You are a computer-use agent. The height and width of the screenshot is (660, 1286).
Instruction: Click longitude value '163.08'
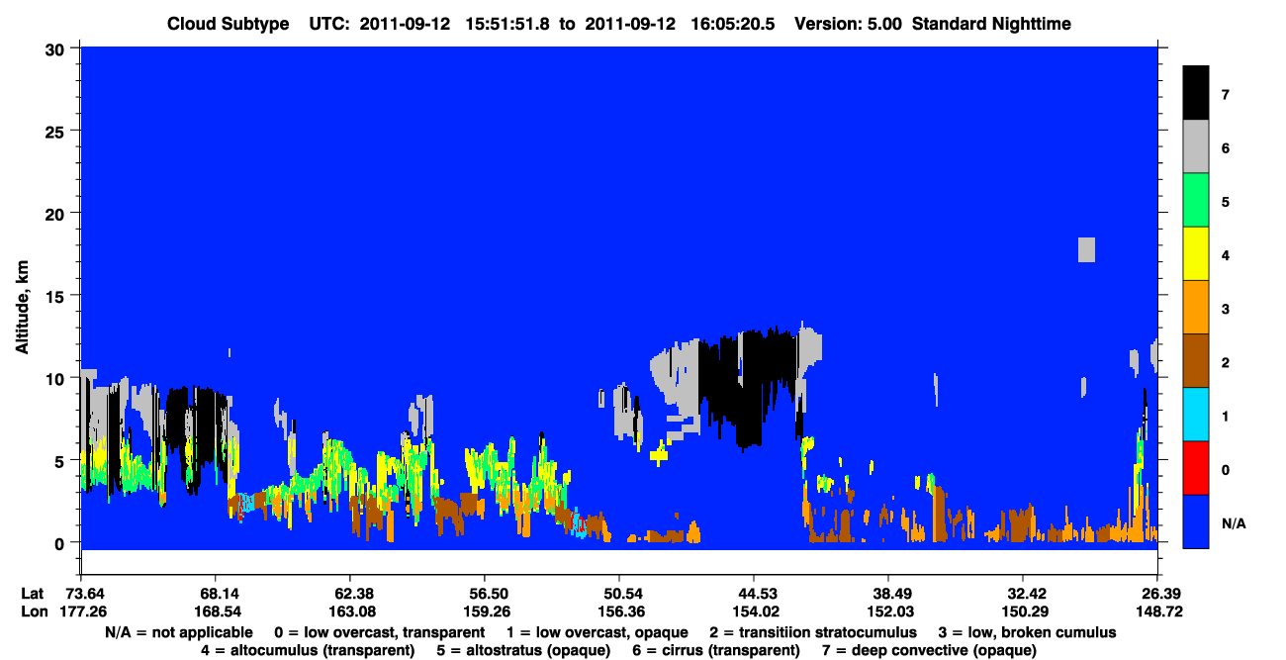click(x=350, y=613)
